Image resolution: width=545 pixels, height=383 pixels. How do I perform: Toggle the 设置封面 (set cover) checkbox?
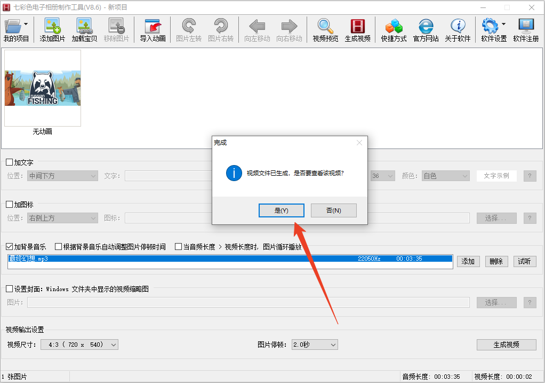[x=10, y=289]
